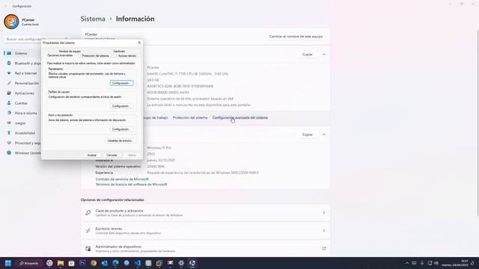479x269 pixels.
Task: Open Configuración avanzada del sistema link
Action: [240, 118]
